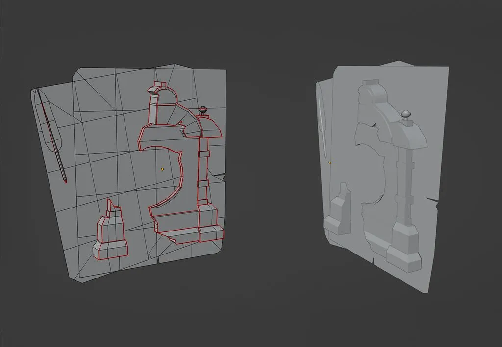The width and height of the screenshot is (502, 347).
Task: Select the small broken pedestal on the wireframe model
Action: point(110,231)
